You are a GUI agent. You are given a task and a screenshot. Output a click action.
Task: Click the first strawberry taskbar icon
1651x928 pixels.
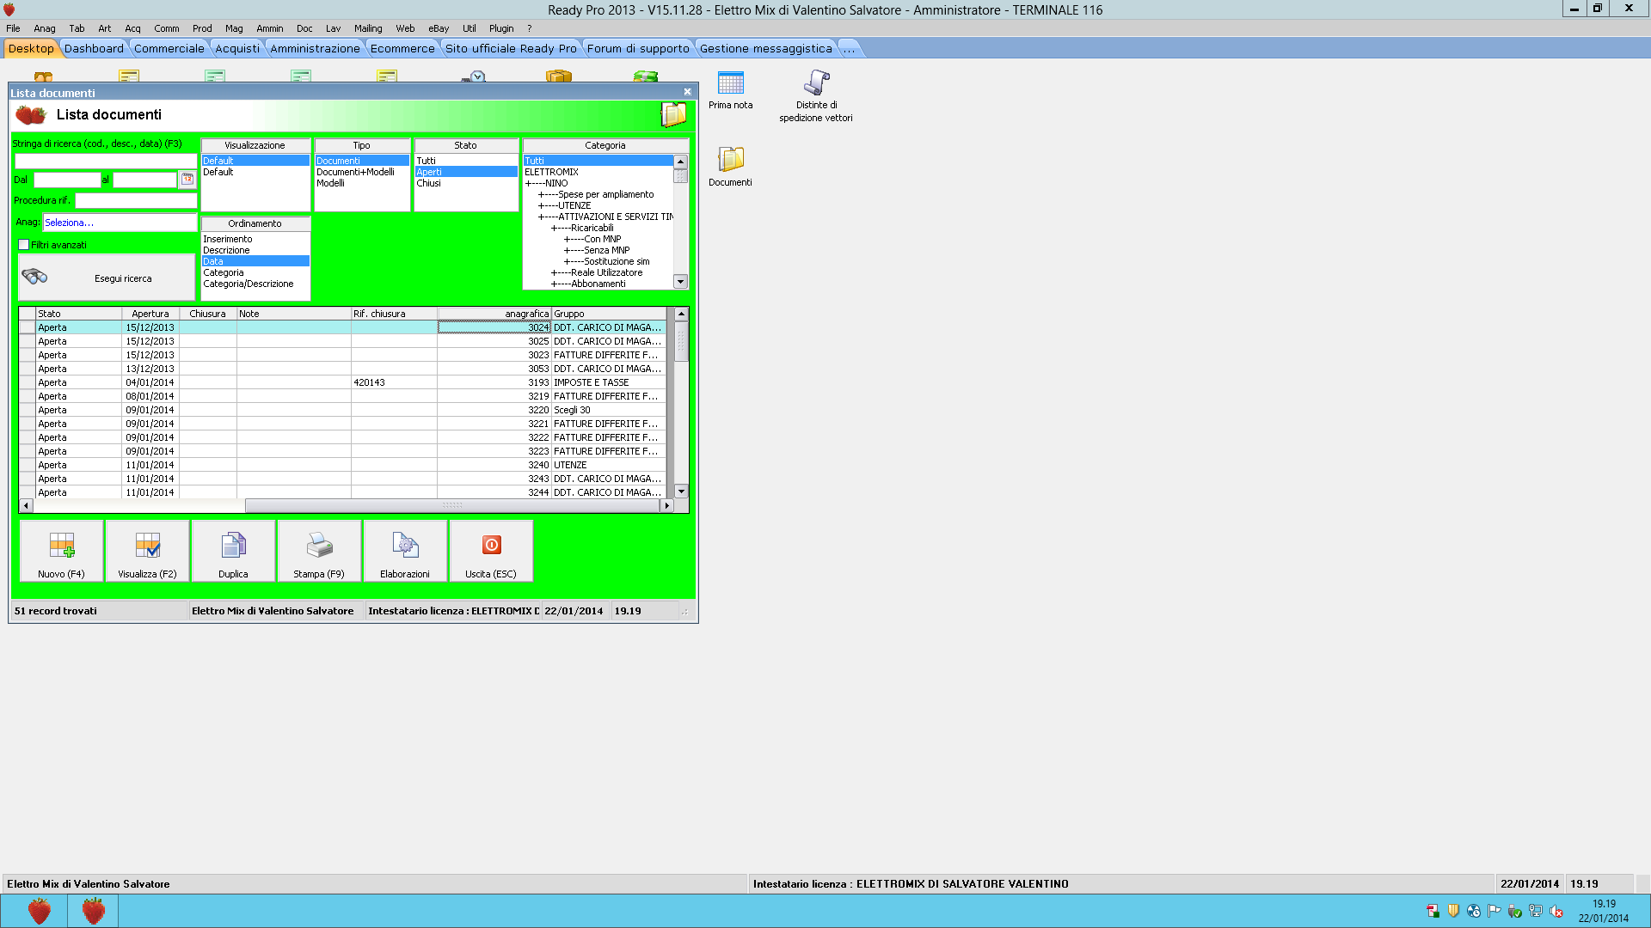[40, 911]
